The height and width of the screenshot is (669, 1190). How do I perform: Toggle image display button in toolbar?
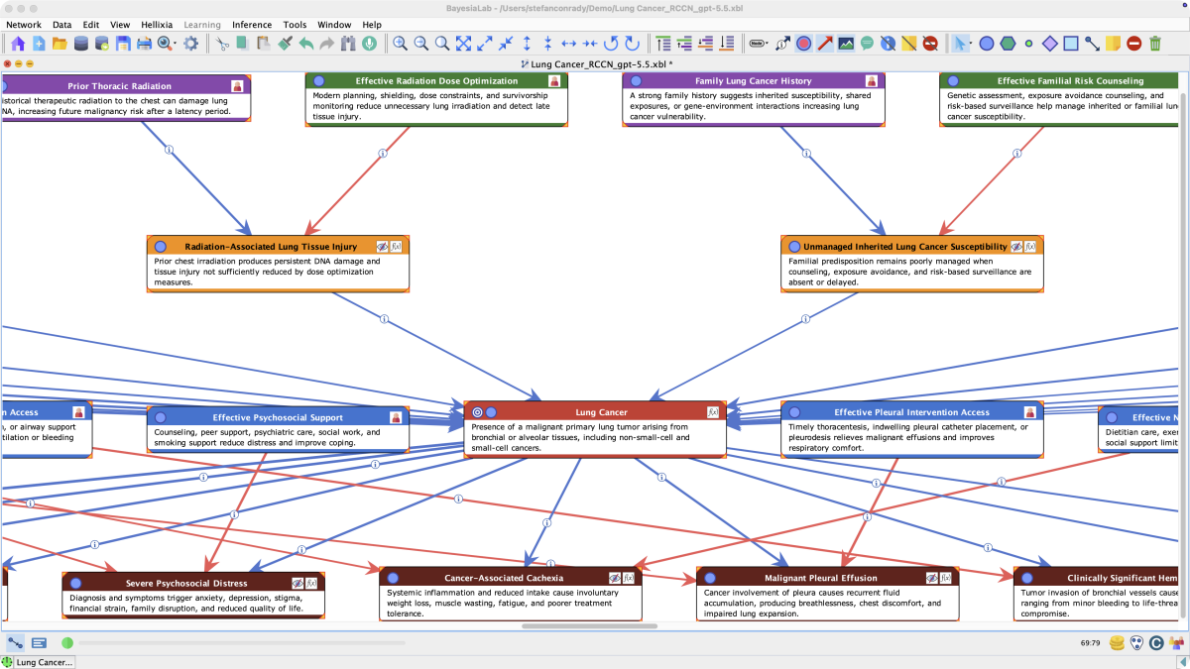click(x=846, y=44)
